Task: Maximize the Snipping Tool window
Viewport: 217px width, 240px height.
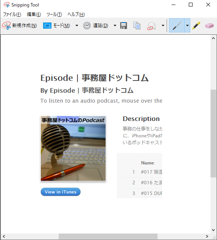Action: pos(191,5)
